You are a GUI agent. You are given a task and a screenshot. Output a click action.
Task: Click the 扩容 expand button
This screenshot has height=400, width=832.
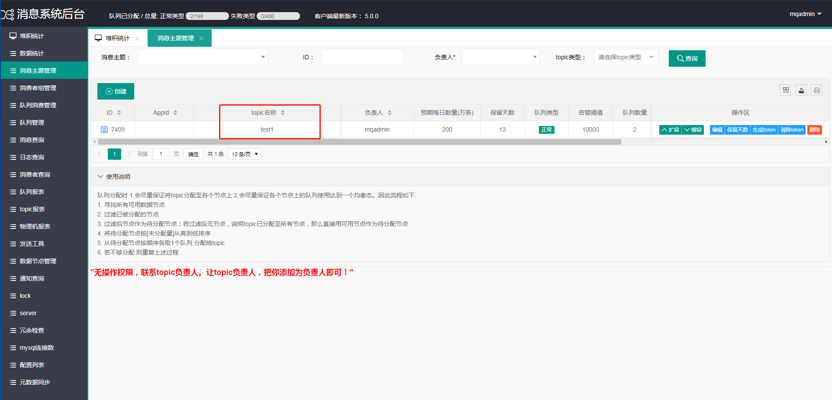pos(670,130)
